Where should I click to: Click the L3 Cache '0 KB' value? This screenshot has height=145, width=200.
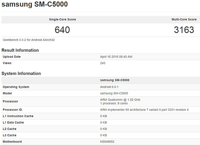coord(103,135)
